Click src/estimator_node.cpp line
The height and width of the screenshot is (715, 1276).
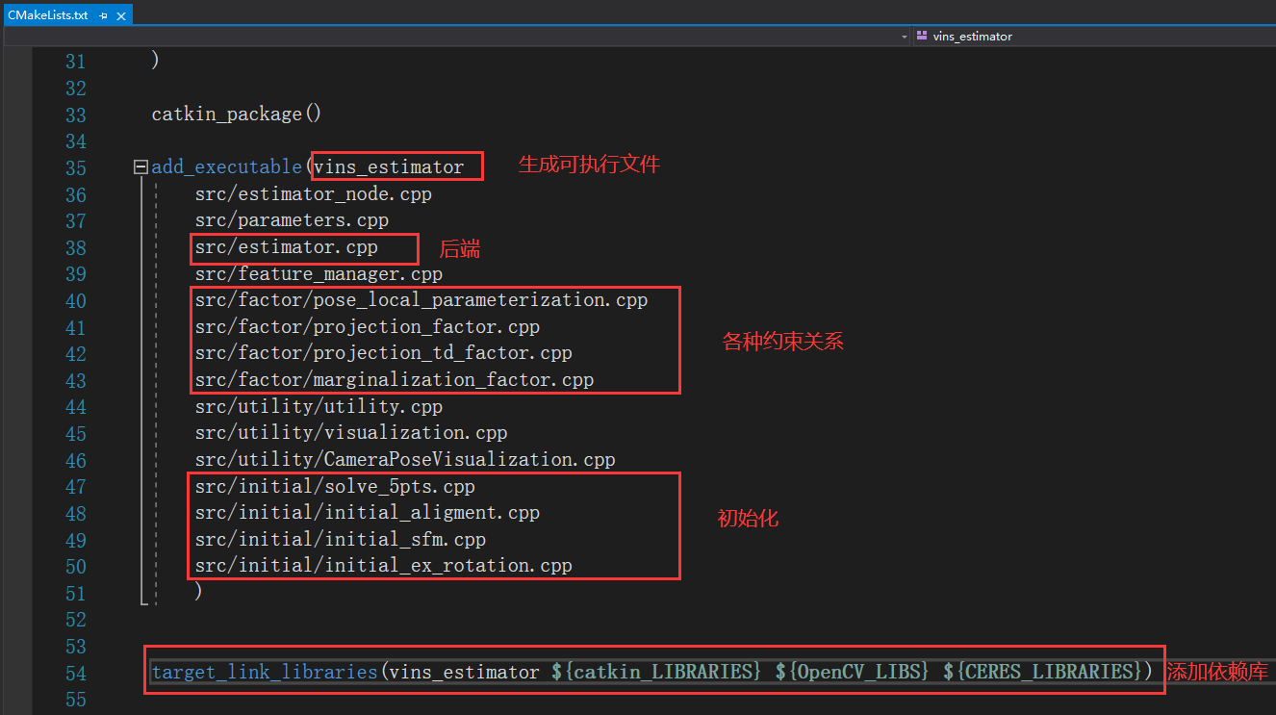pyautogui.click(x=313, y=193)
